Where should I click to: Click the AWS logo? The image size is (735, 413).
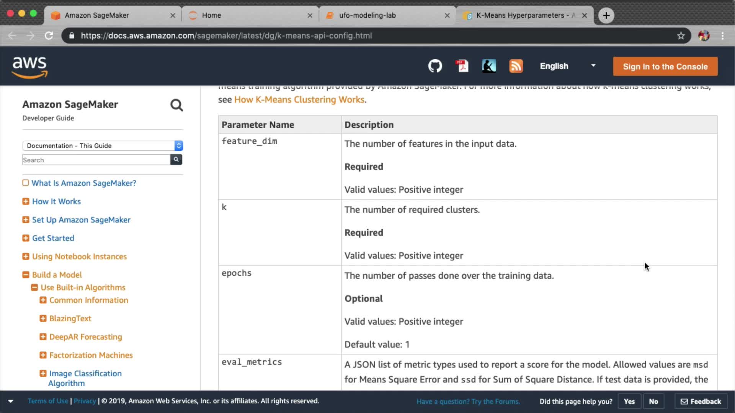[x=30, y=67]
